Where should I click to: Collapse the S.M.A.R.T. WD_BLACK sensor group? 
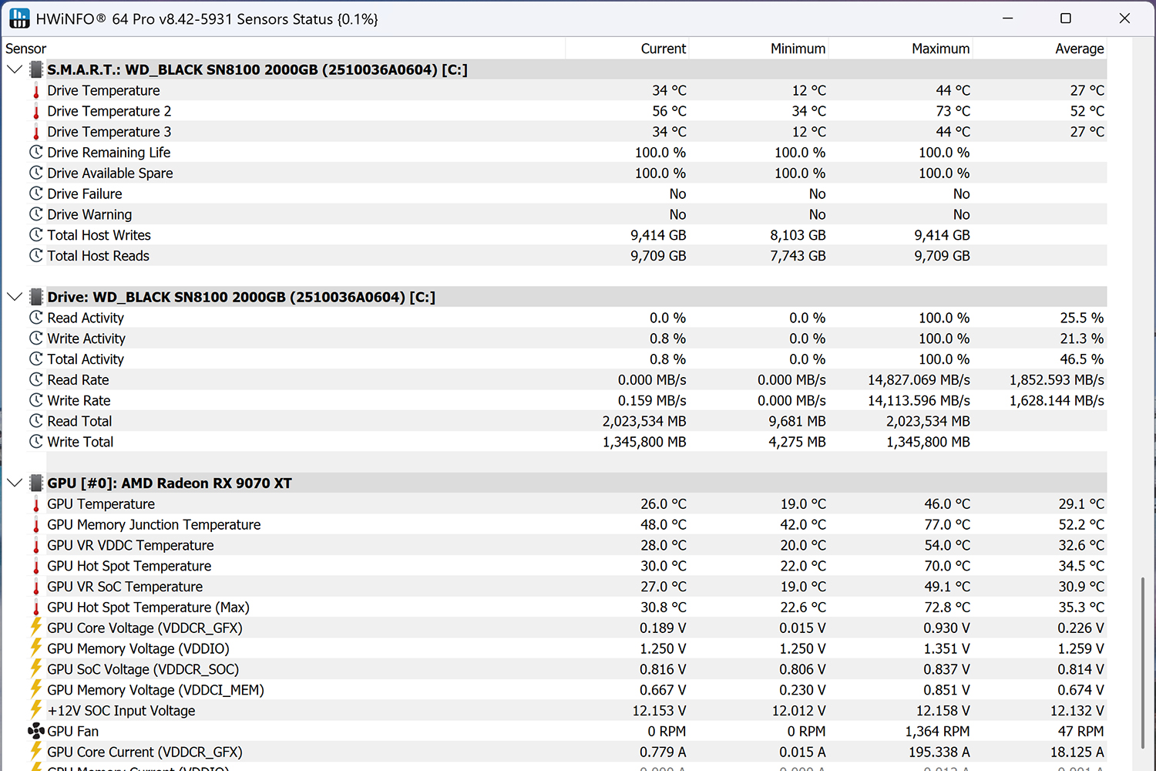click(15, 70)
